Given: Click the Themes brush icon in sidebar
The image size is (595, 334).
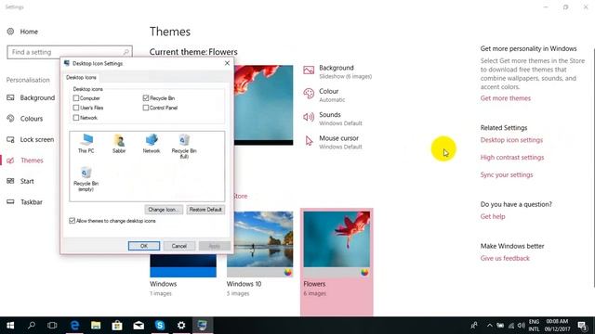Looking at the screenshot, I should click(10, 161).
